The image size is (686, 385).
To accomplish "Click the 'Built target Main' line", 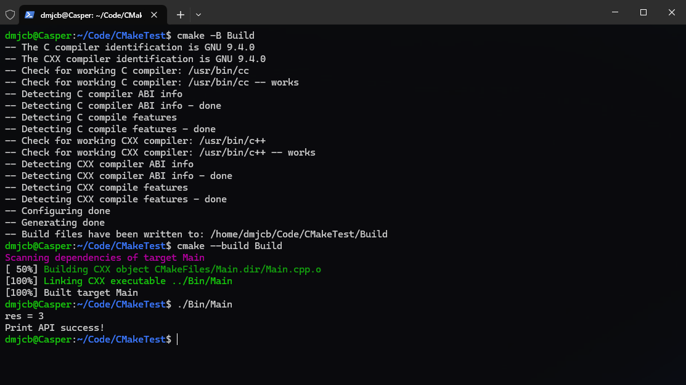I will pos(71,293).
